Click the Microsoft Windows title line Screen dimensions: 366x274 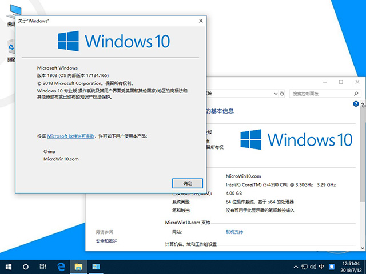57,68
